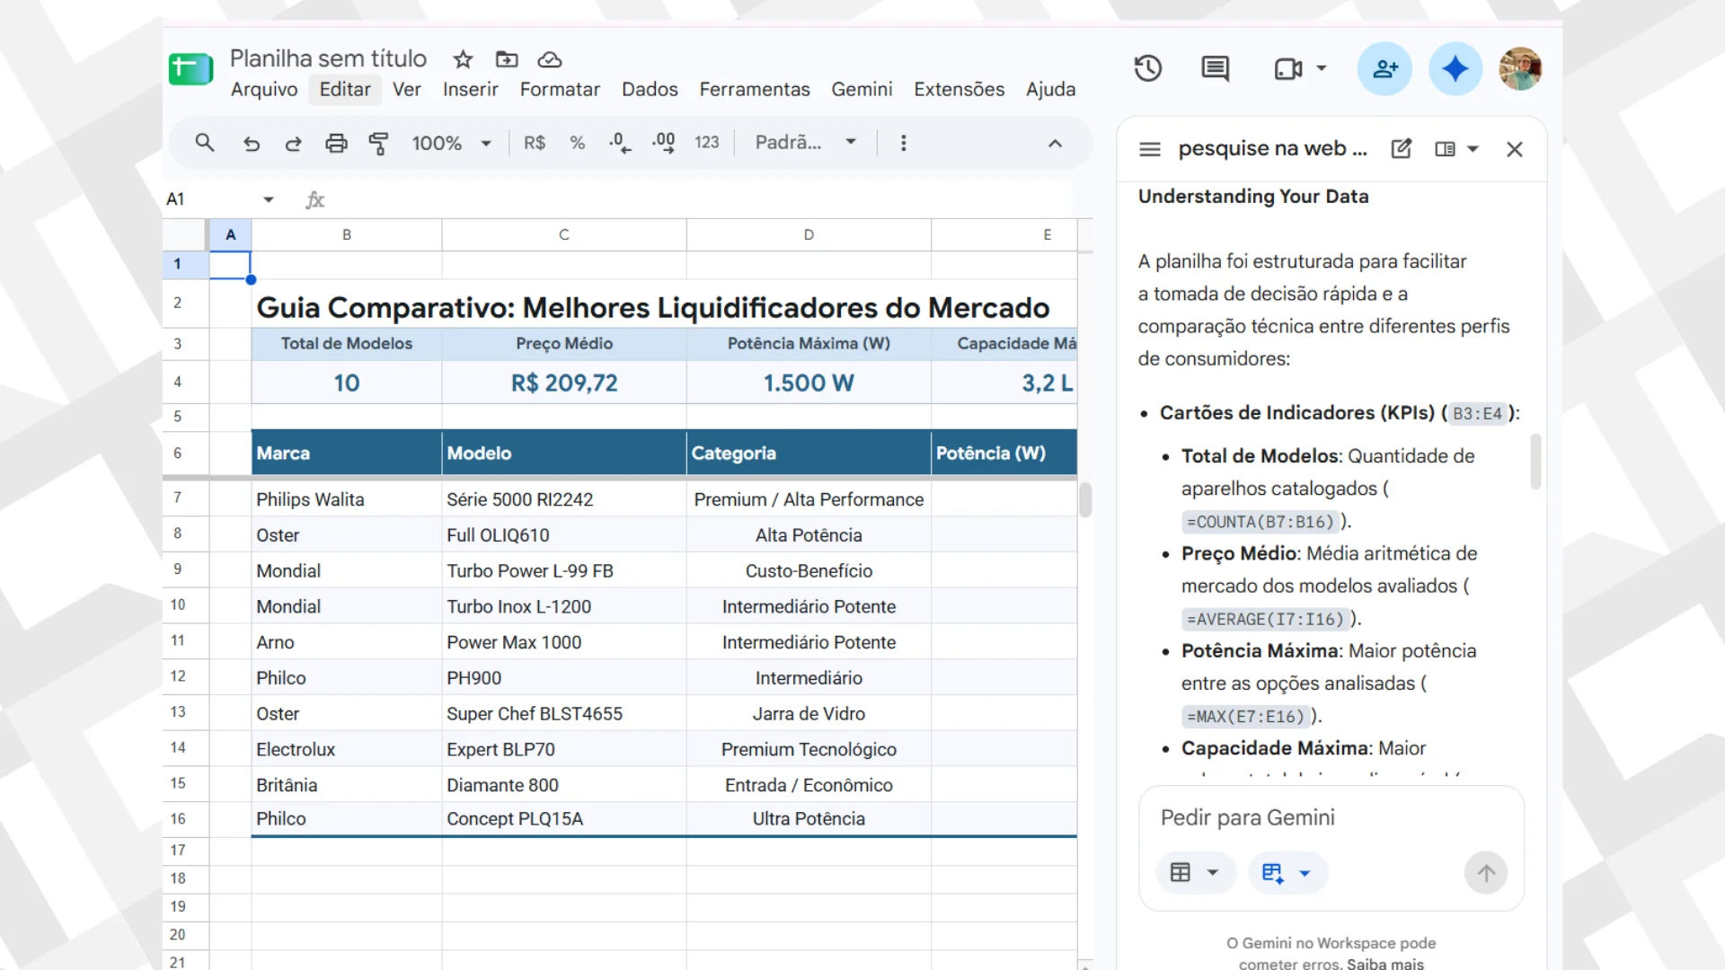Open the Ajuda menu

[1050, 90]
